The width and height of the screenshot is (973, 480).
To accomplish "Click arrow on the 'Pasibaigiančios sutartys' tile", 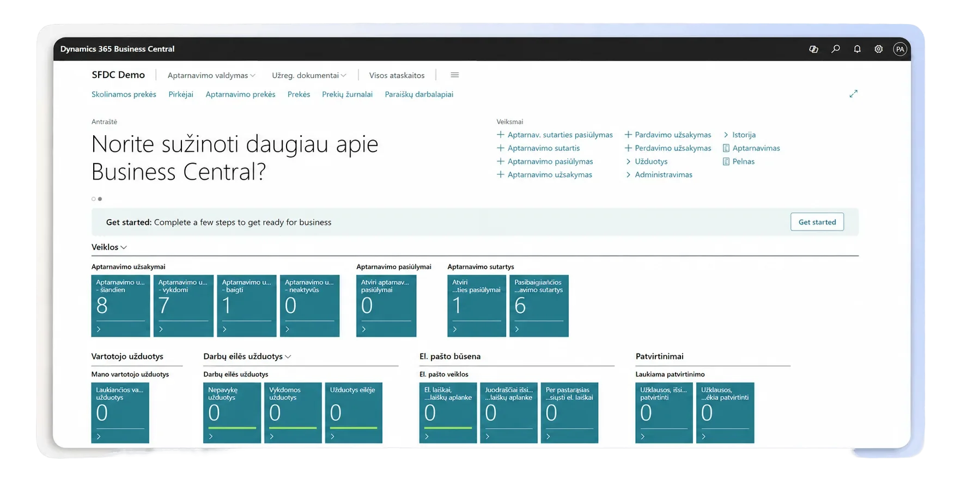I will point(517,329).
